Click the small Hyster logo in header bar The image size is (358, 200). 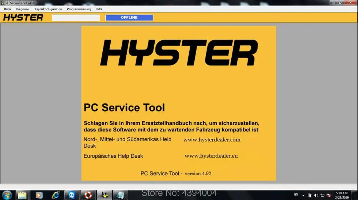click(23, 17)
